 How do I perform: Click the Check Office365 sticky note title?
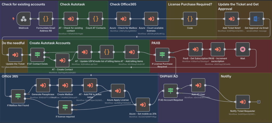(x=123, y=4)
